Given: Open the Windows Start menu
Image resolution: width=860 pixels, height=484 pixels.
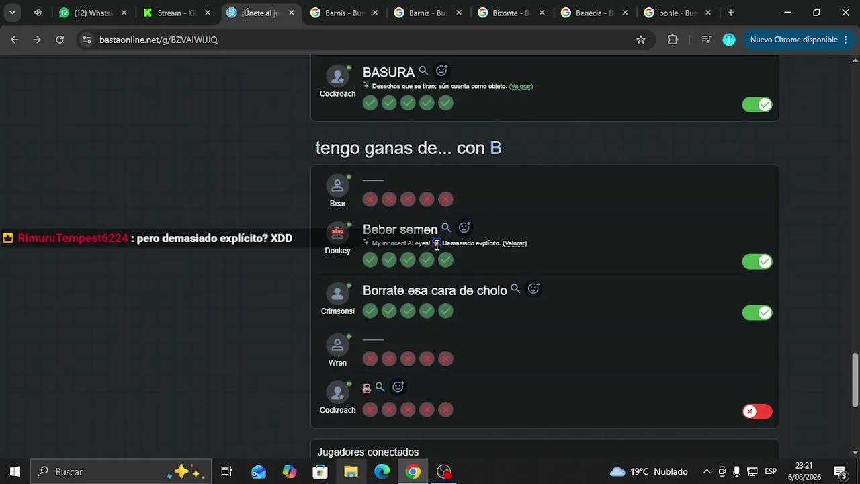Looking at the screenshot, I should 15,472.
